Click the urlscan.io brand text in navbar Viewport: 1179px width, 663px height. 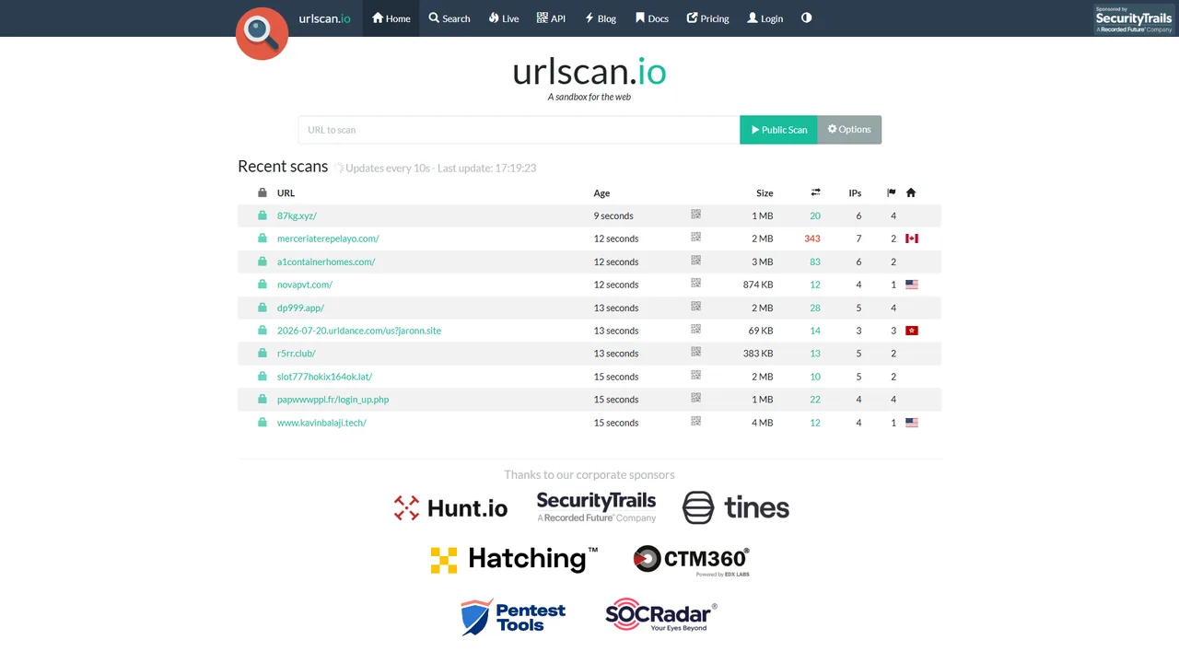click(324, 18)
